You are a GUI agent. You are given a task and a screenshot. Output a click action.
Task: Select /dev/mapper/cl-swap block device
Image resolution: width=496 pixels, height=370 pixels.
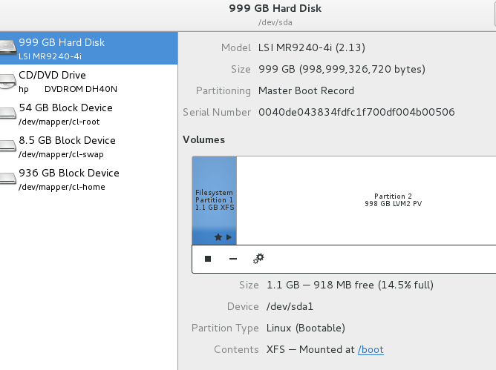[x=88, y=146]
